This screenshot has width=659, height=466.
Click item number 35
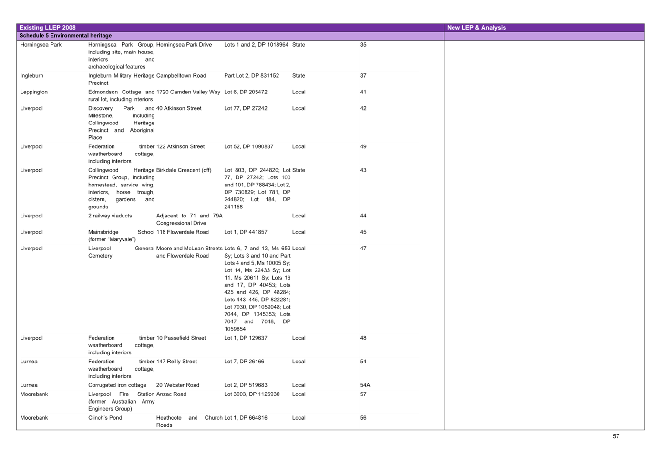point(363,45)
